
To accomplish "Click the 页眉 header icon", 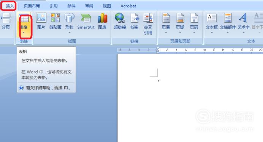I will click(x=166, y=18).
